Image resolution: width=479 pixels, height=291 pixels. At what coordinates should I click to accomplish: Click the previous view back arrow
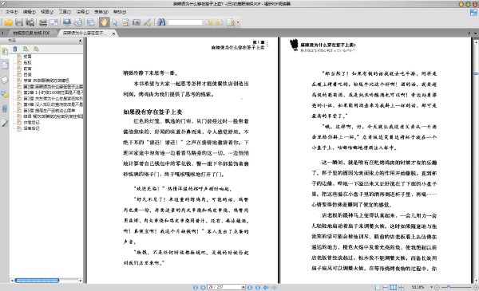266,287
